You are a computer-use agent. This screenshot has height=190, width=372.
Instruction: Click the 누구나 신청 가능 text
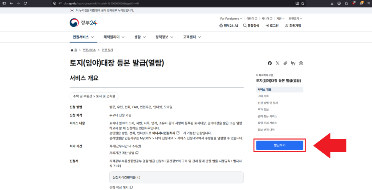coord(120,115)
